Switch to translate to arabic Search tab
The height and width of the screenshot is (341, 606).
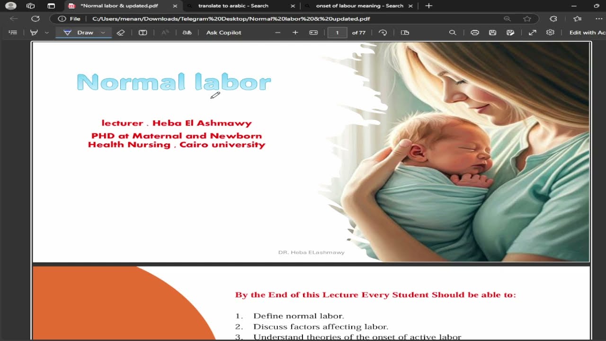click(x=233, y=6)
